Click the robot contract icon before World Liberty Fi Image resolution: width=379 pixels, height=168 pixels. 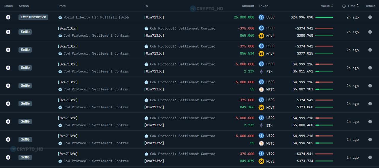(60, 17)
